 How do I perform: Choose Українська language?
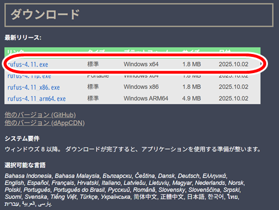pyautogui.click(x=116, y=197)
